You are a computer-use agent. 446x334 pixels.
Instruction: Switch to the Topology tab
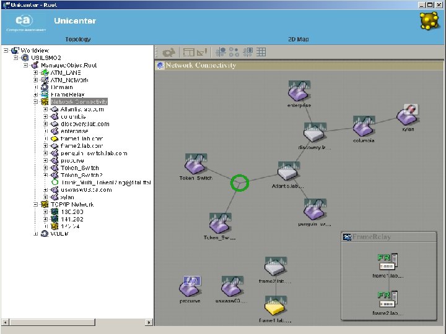point(77,39)
